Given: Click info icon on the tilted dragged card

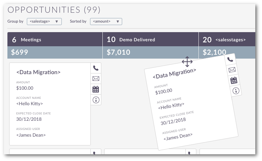Looking at the screenshot, I should (x=236, y=91).
